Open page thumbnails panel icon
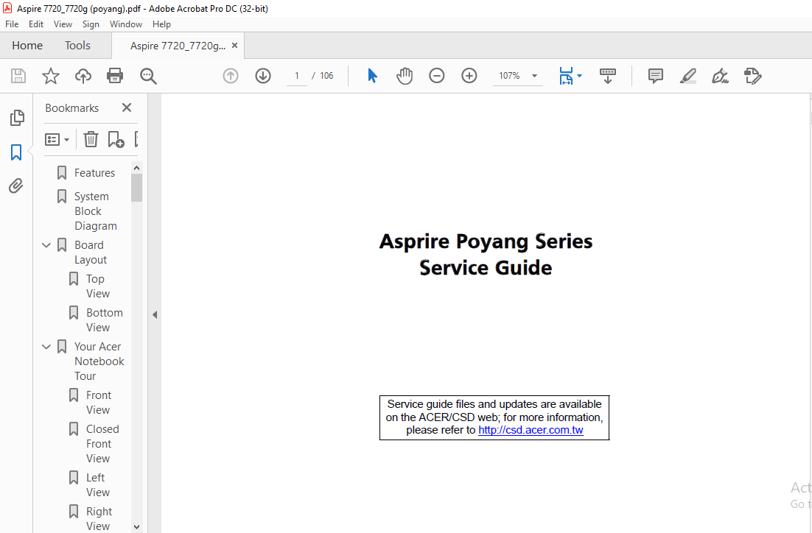Image resolution: width=812 pixels, height=533 pixels. click(16, 118)
